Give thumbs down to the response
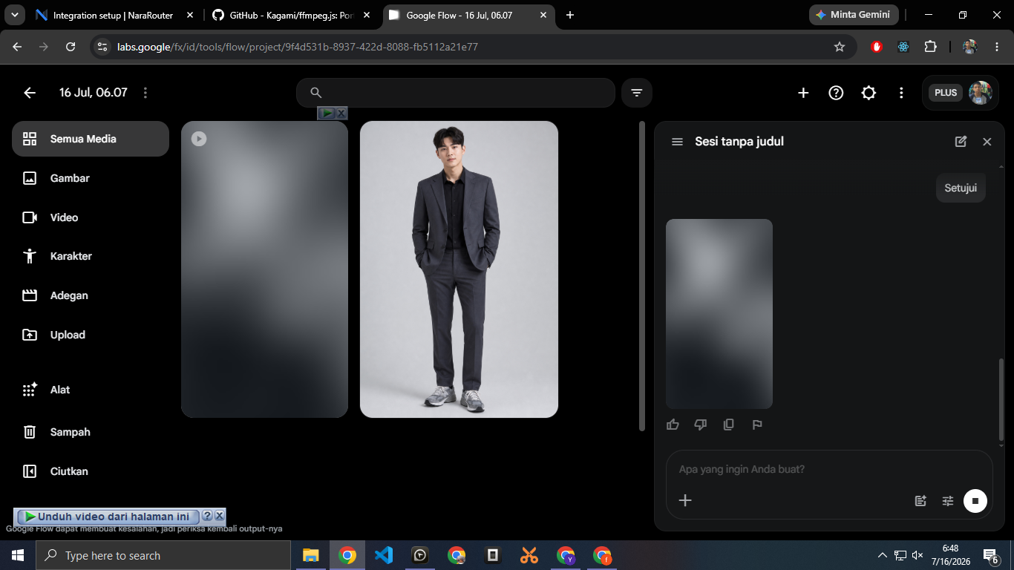 (701, 425)
